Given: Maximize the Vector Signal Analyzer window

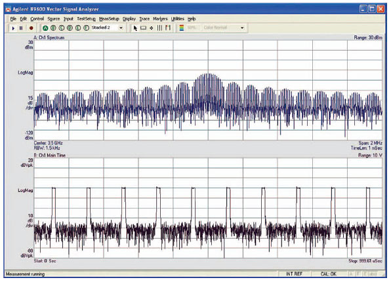Looking at the screenshot, I should 372,9.
